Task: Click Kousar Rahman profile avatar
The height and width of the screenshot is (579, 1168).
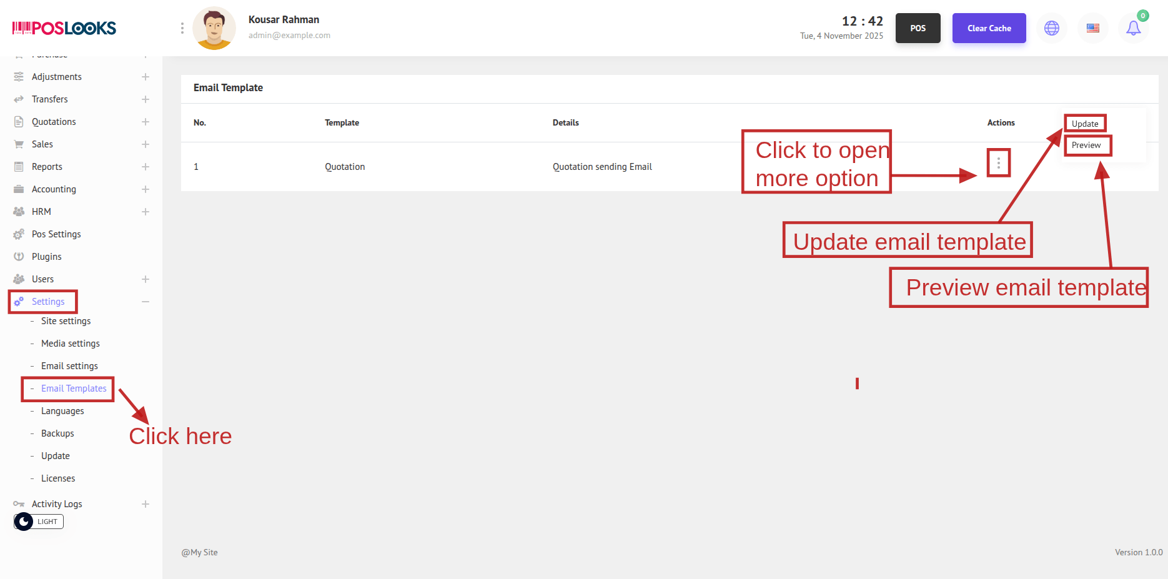Action: [x=214, y=28]
